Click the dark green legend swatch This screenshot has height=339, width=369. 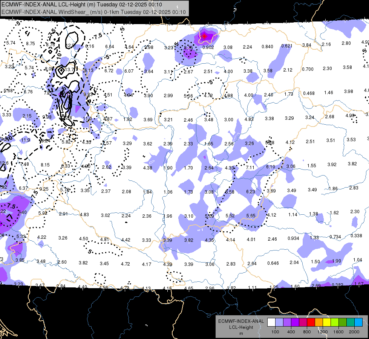coord(343,322)
